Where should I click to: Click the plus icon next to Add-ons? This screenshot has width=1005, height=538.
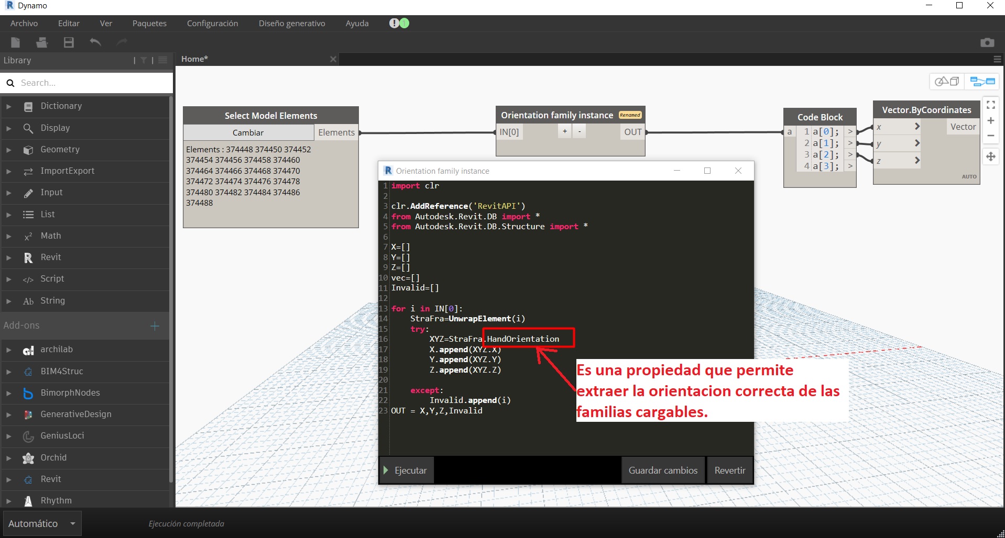(x=155, y=326)
